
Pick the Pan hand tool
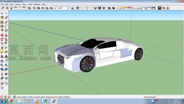[6, 61]
